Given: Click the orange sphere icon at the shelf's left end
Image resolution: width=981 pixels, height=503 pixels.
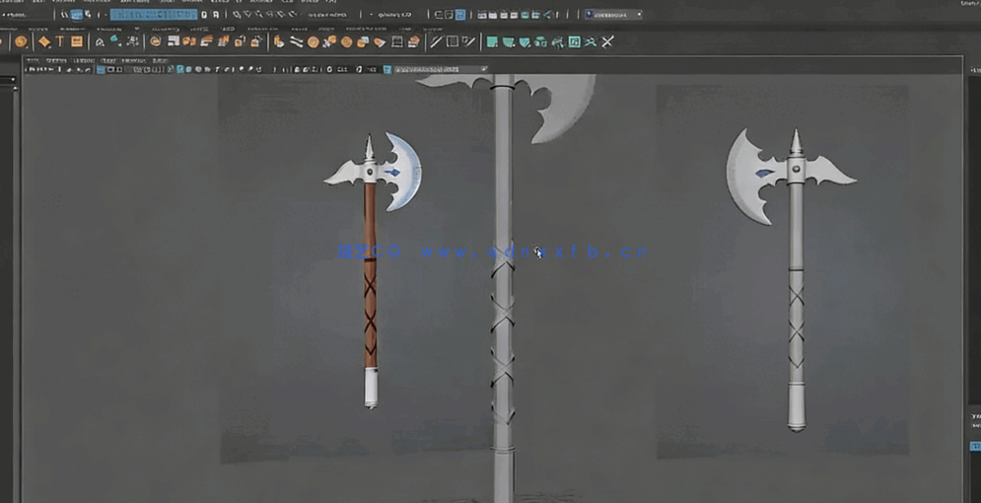Looking at the screenshot, I should click(21, 42).
